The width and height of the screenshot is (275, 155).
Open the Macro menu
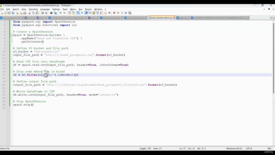73,9
